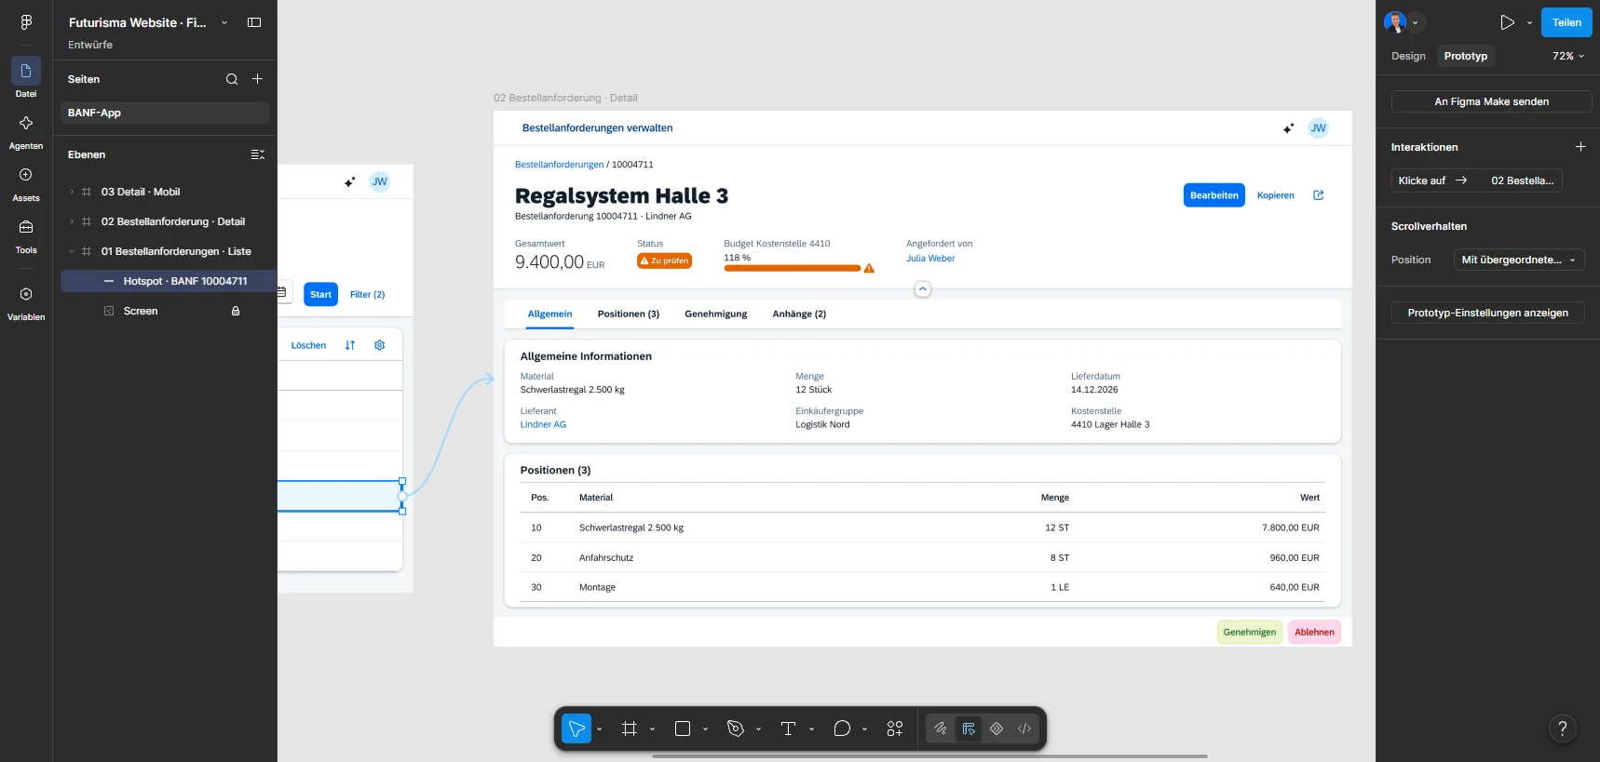
Task: Collapse the 01 Bestellanforderungen · Liste layer
Action: [x=72, y=251]
